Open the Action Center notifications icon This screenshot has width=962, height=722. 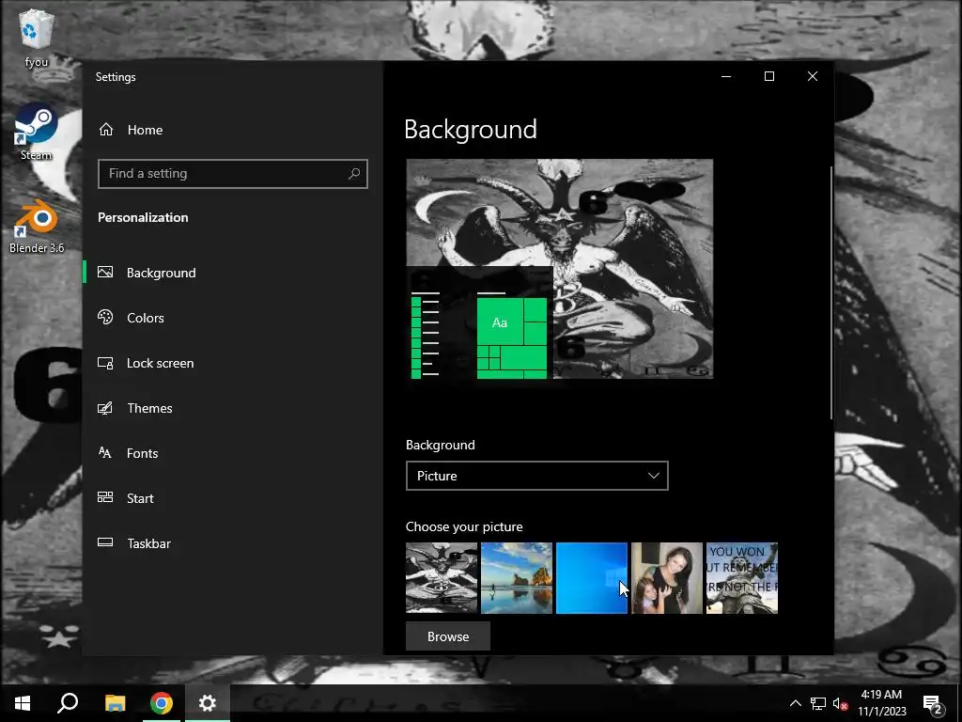[x=933, y=704]
